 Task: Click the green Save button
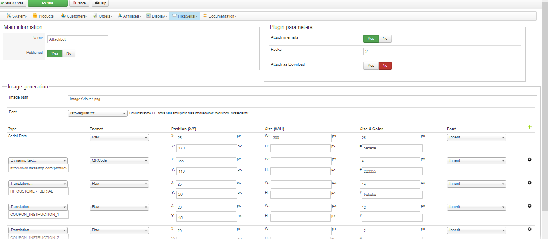pyautogui.click(x=48, y=3)
